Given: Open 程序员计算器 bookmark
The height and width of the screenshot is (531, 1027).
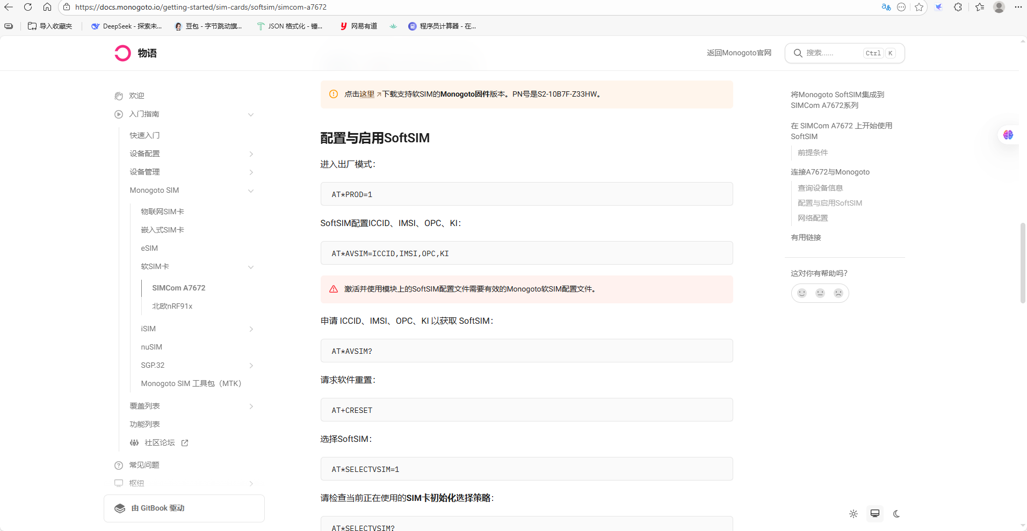Looking at the screenshot, I should [x=442, y=26].
